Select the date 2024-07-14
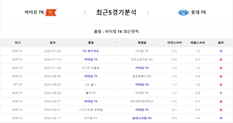The width and height of the screenshot is (233, 123). 53,59
